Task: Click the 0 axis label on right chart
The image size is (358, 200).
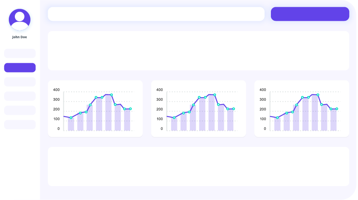Action: [265, 129]
